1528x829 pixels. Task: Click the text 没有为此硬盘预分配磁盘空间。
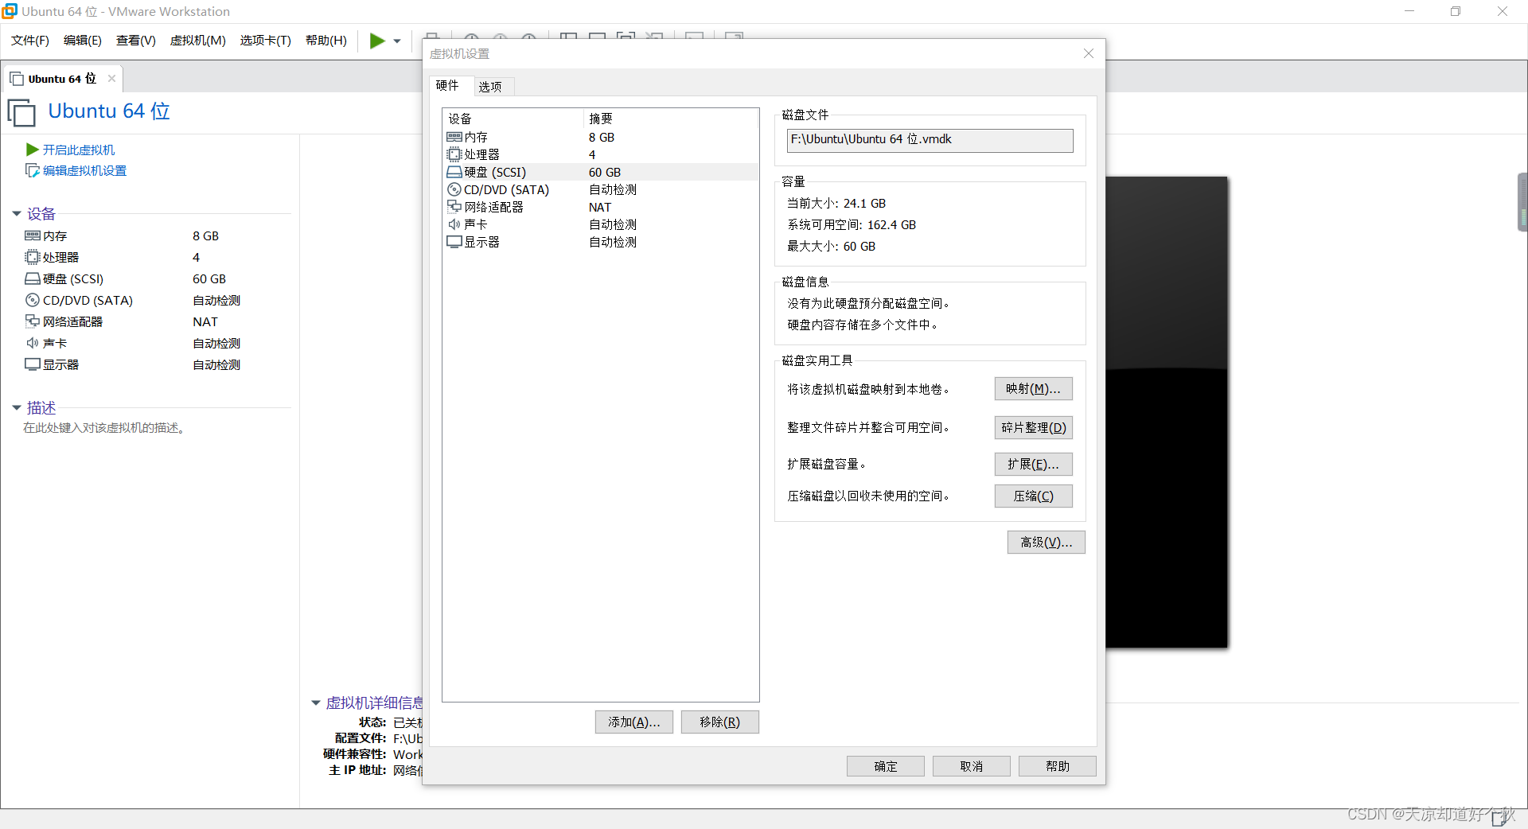pos(868,304)
